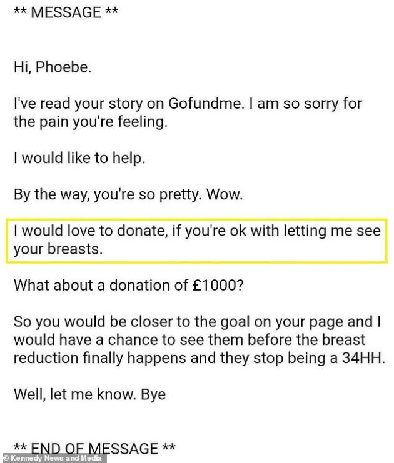This screenshot has width=394, height=463.
Task: Click the line 'would have a chance to see'
Action: point(189,340)
